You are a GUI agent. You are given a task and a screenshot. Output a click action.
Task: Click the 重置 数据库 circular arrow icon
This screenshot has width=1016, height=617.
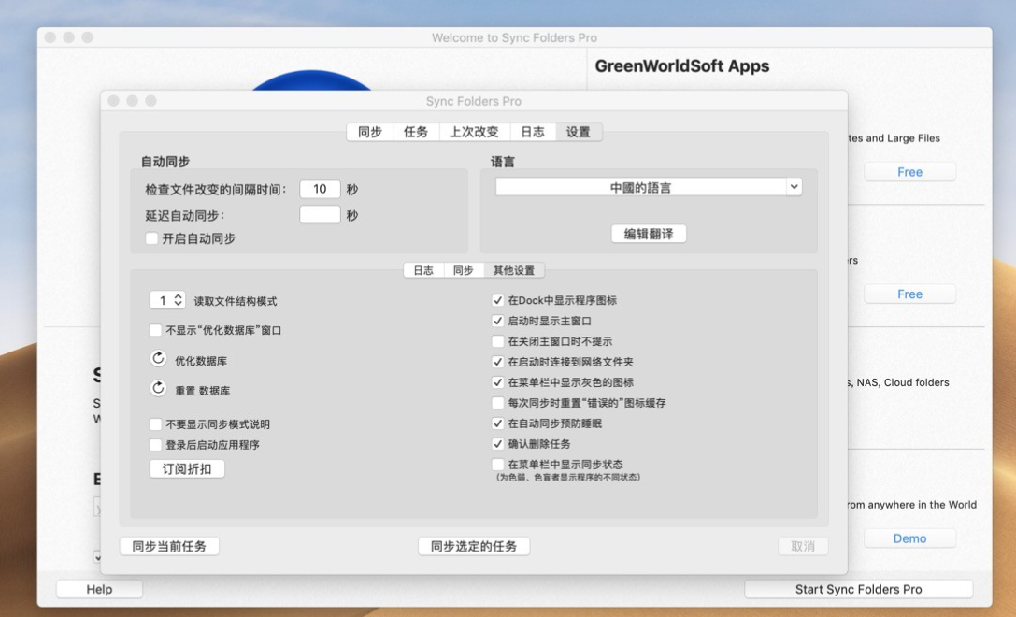(x=158, y=389)
